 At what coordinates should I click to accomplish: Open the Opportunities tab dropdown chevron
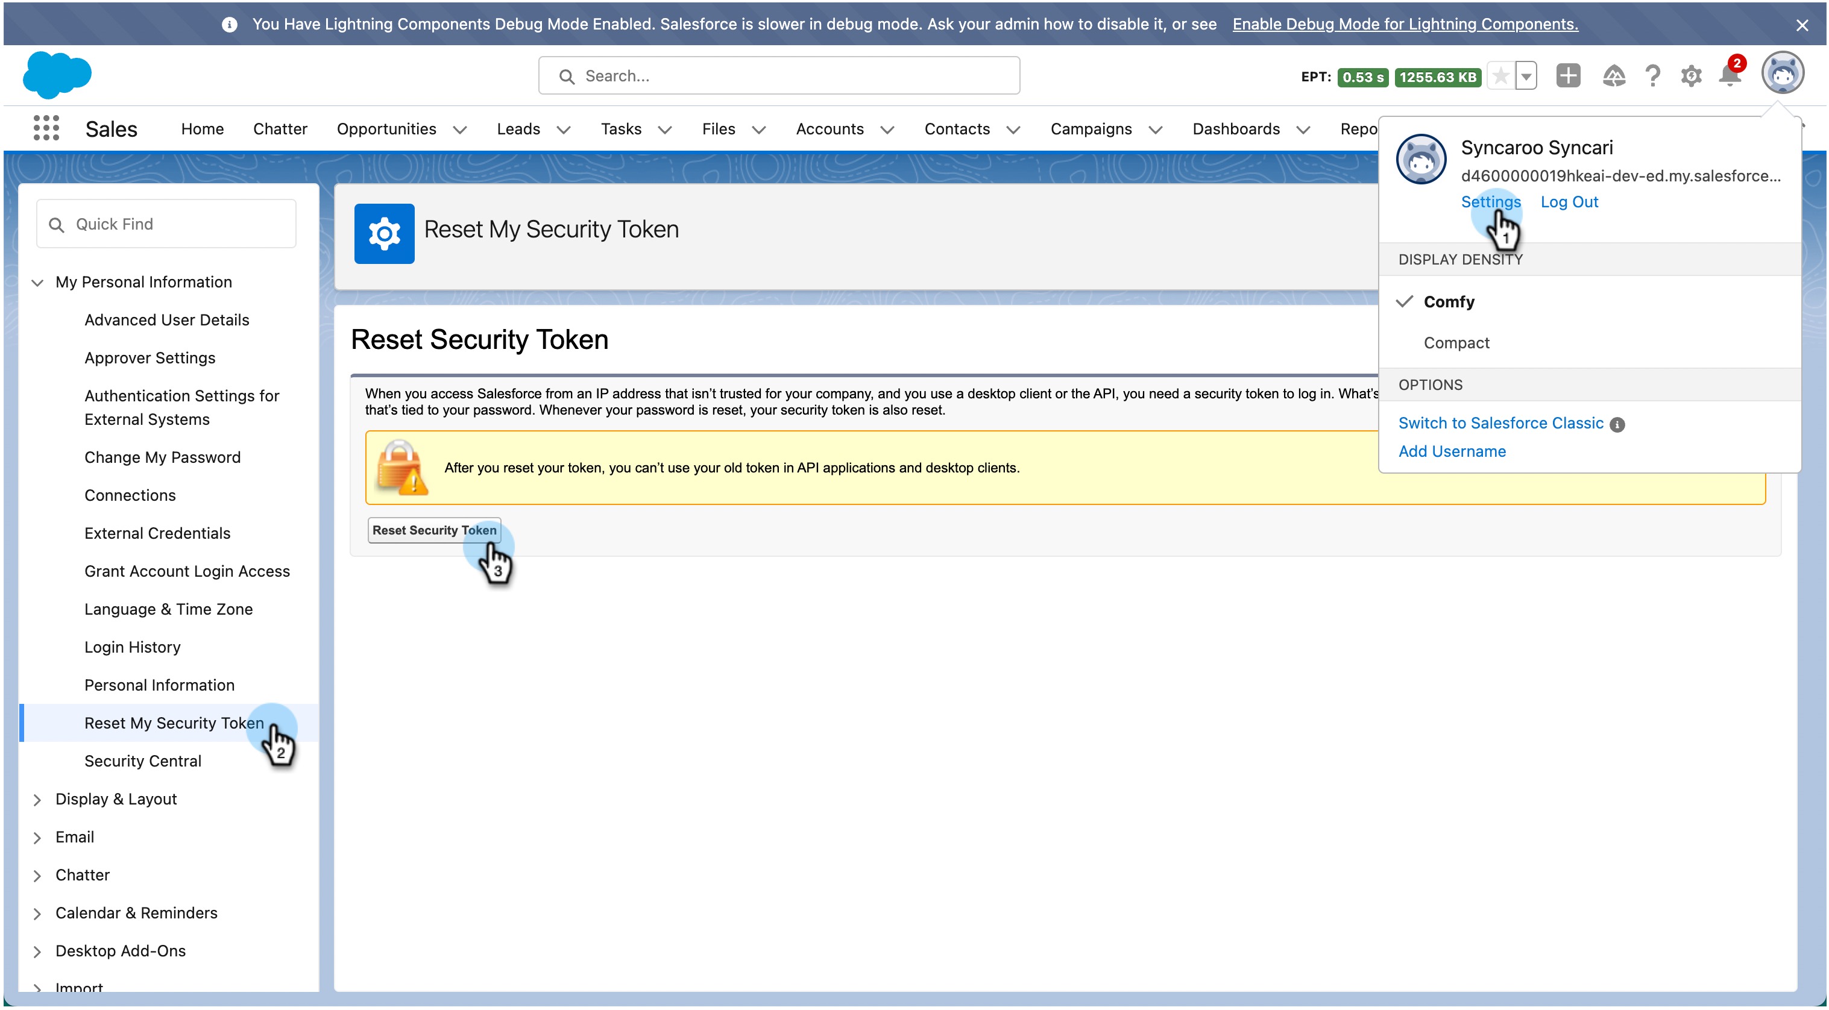coord(460,130)
